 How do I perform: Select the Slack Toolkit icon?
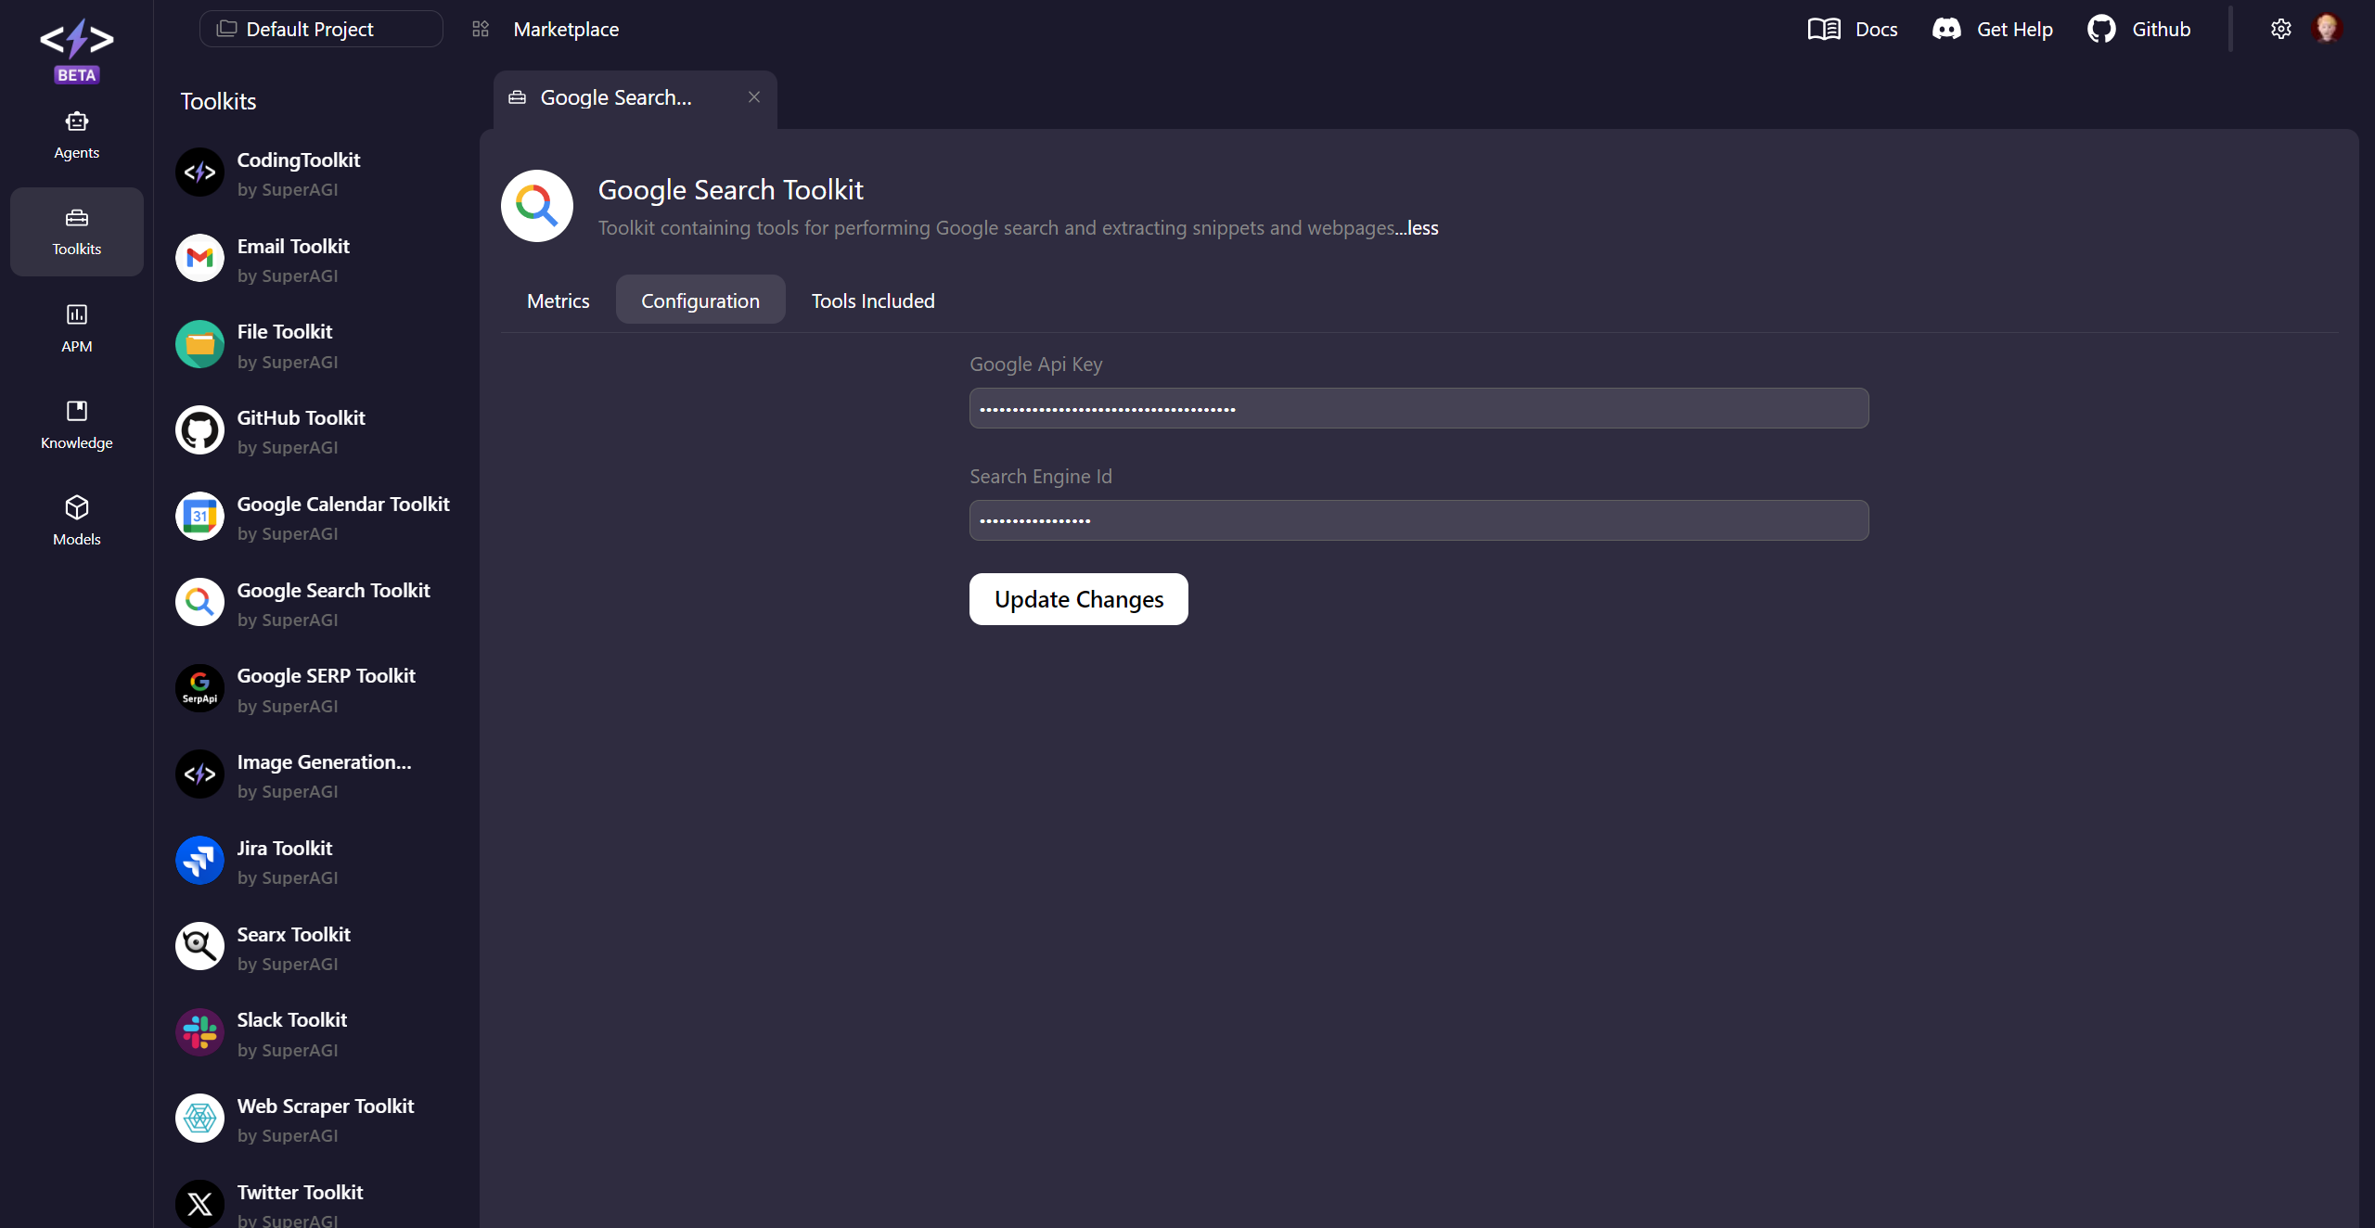[x=199, y=1031]
